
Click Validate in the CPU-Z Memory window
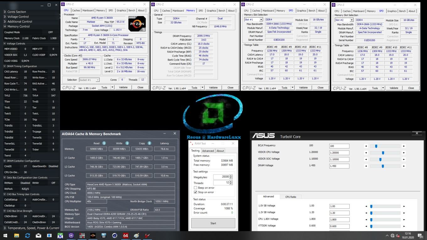(x=213, y=88)
